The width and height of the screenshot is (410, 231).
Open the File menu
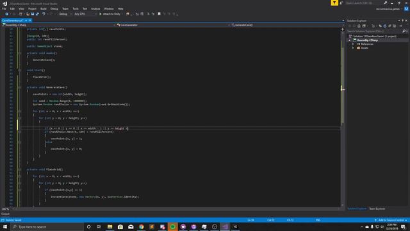(4, 8)
